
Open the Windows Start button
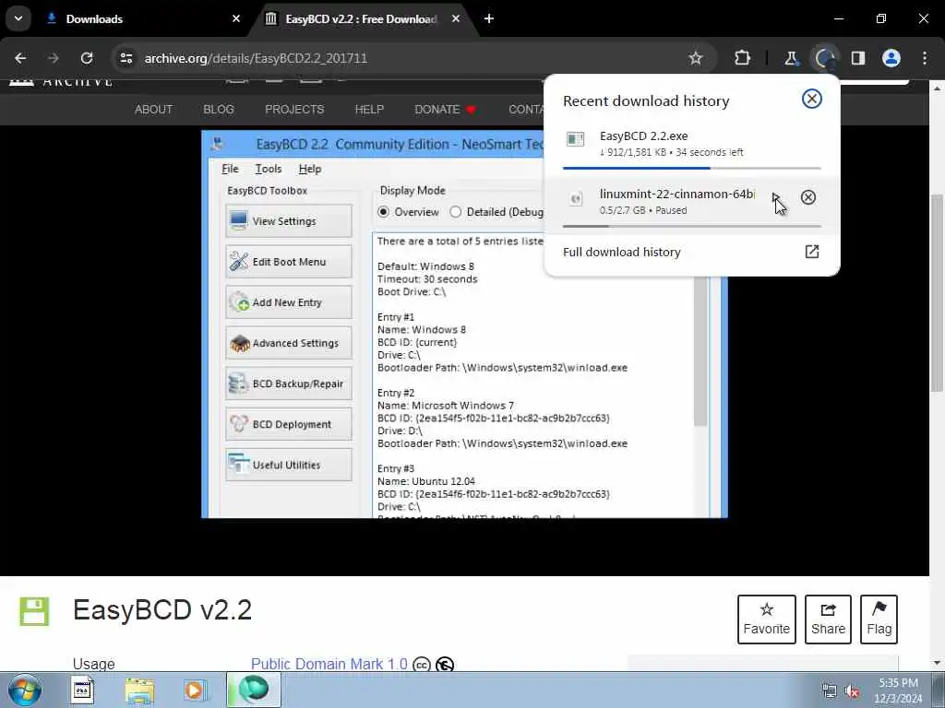tap(25, 690)
